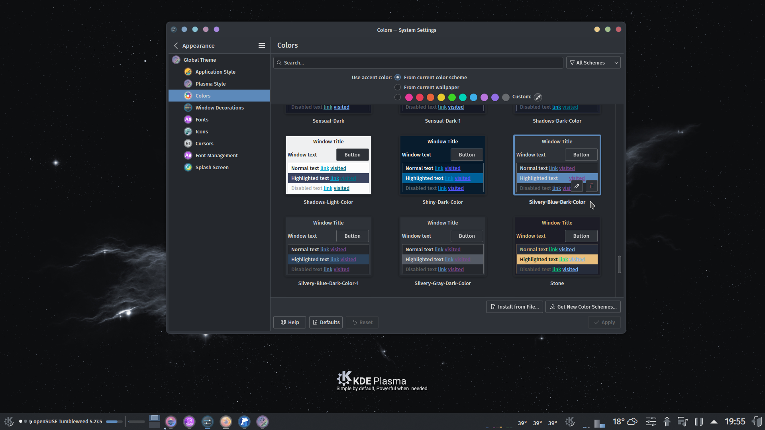Click the taskbar clock showing 19:55

pyautogui.click(x=735, y=421)
